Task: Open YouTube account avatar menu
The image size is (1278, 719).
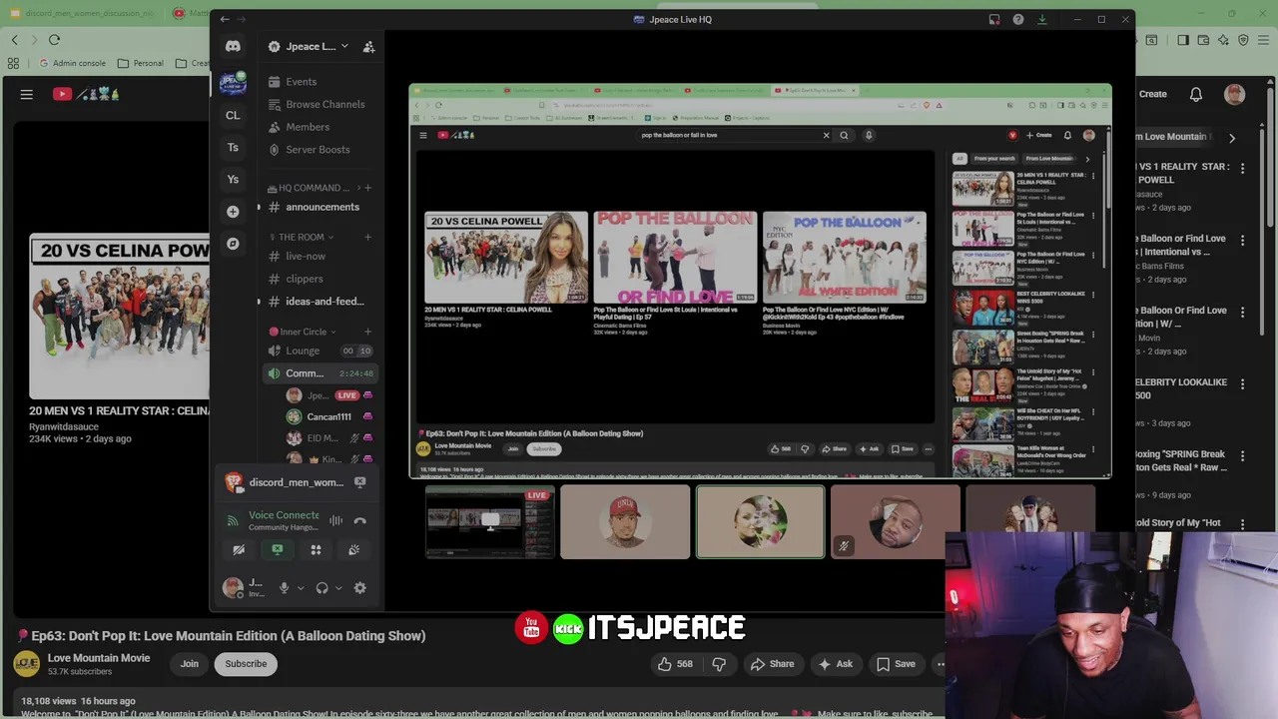Action: click(x=1235, y=94)
